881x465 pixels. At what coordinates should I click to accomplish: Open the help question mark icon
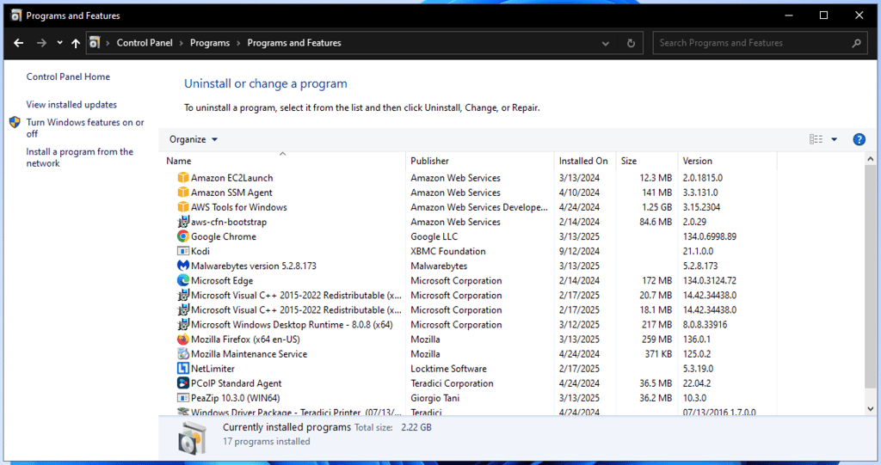point(859,139)
